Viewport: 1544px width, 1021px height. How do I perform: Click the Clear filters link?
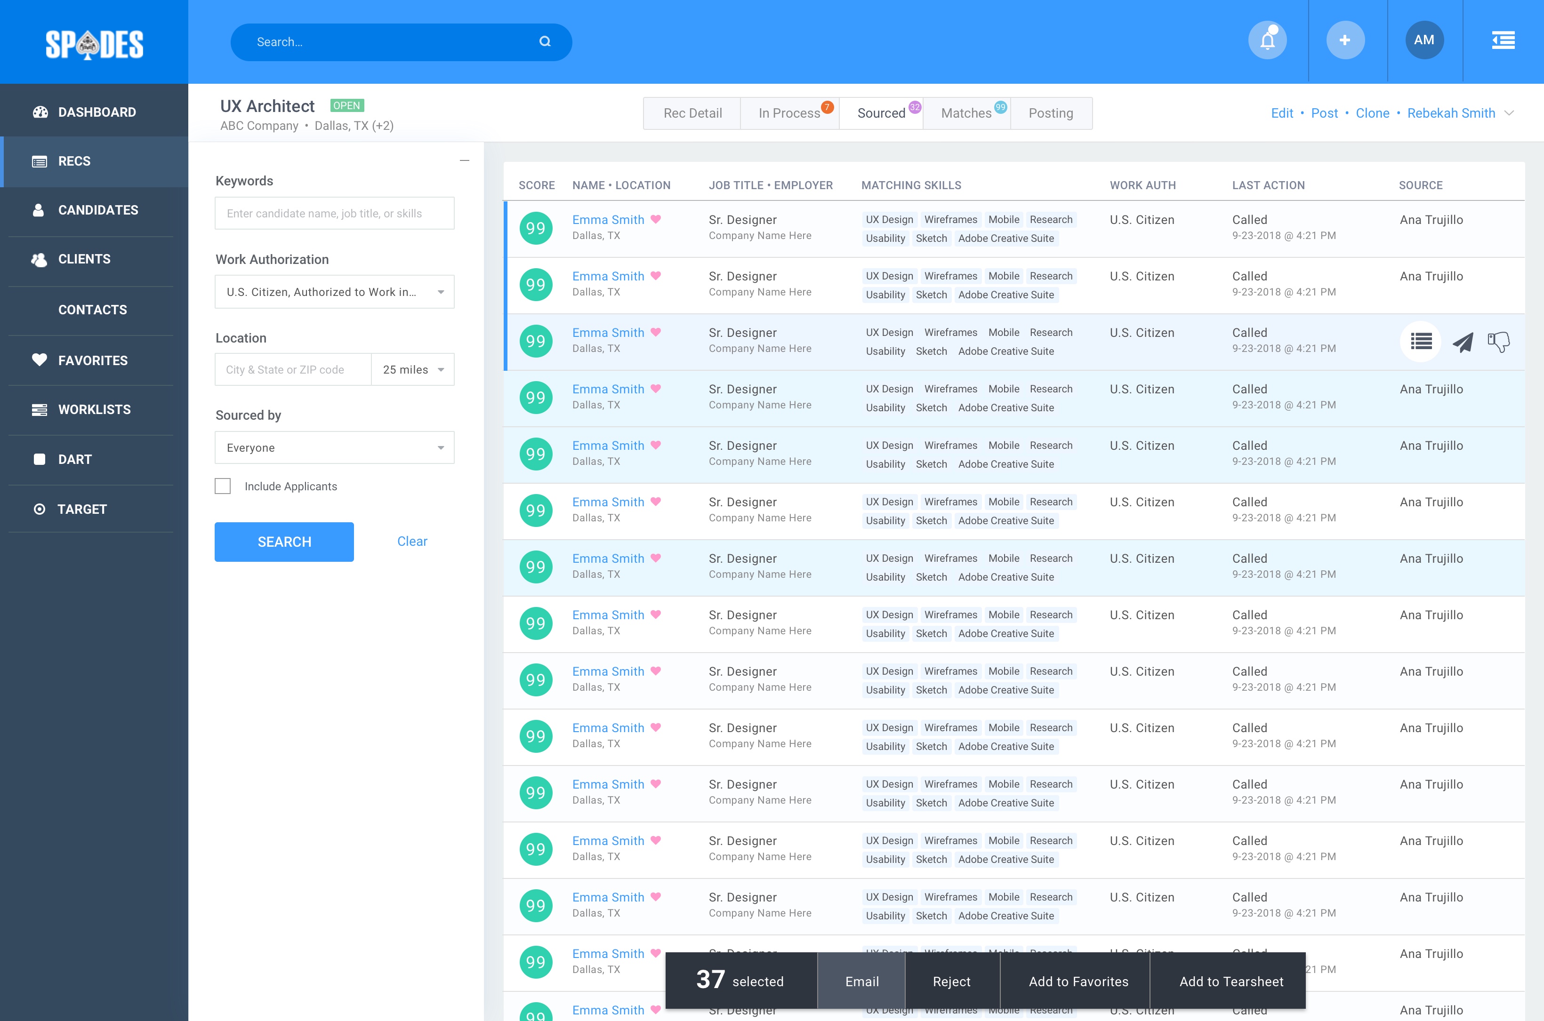coord(412,542)
